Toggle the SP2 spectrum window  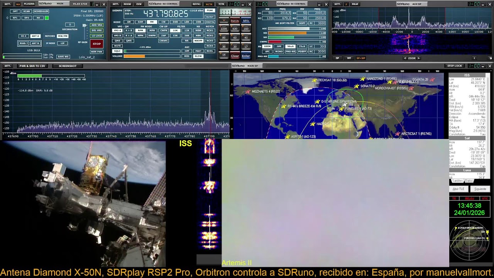tap(27, 18)
